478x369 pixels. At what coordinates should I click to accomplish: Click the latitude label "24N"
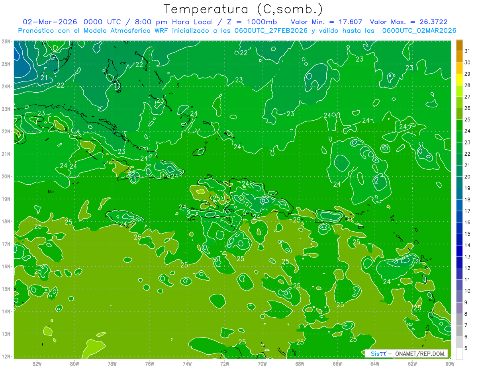pyautogui.click(x=6, y=86)
